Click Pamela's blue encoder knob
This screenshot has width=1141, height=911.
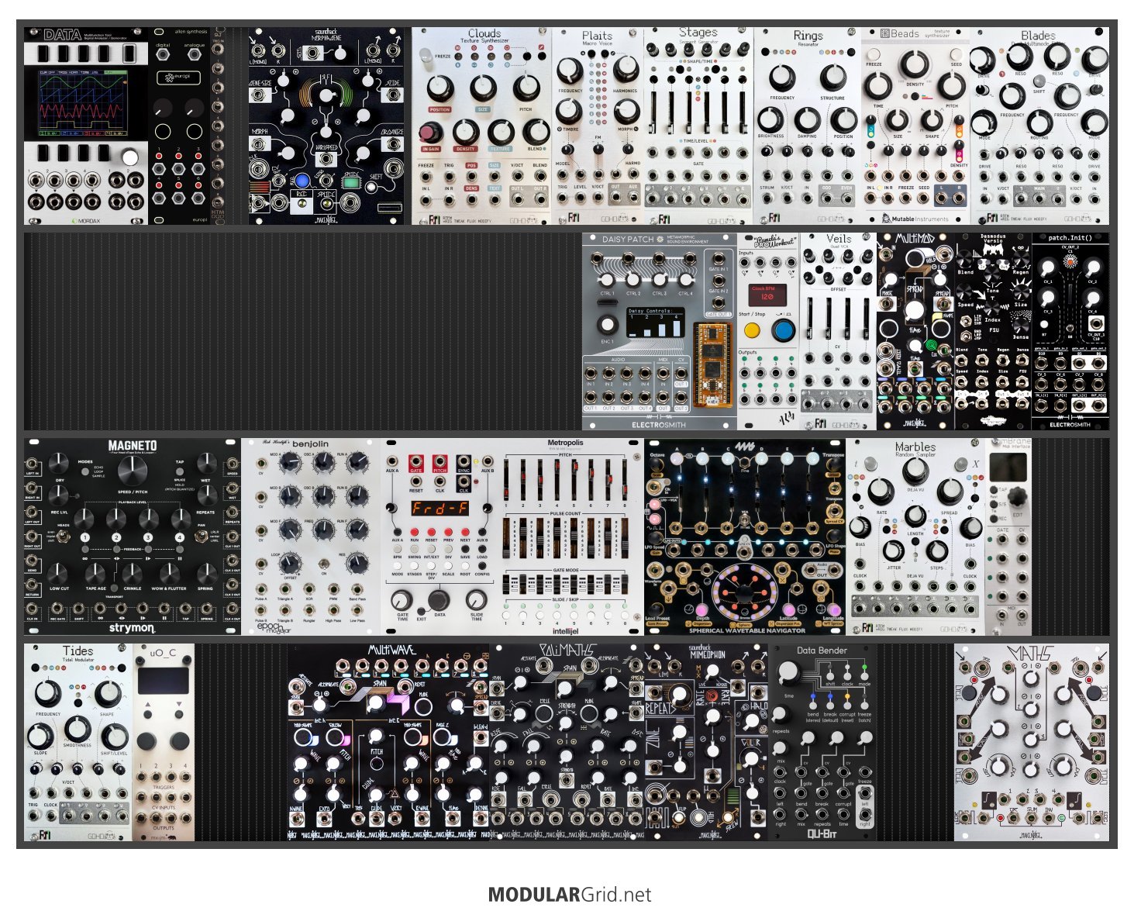point(783,330)
